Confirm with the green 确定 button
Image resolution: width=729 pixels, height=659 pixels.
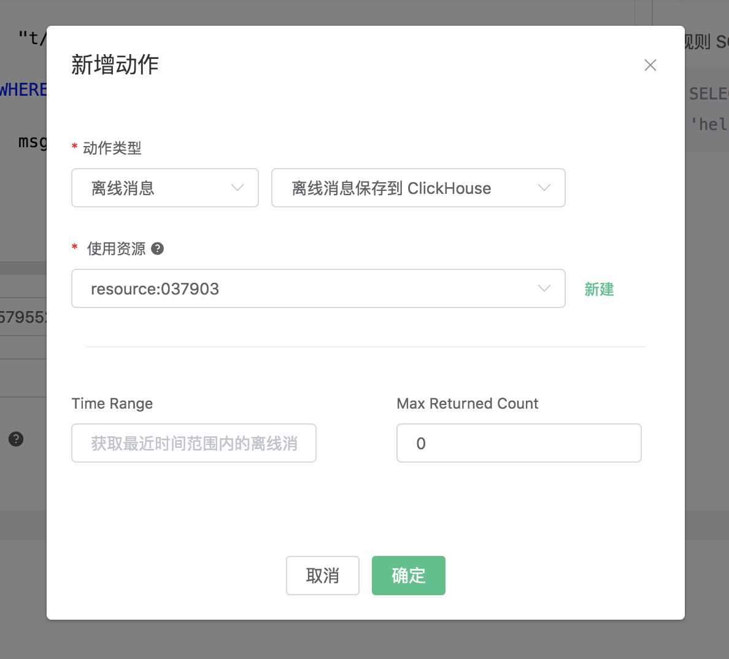[x=409, y=576]
